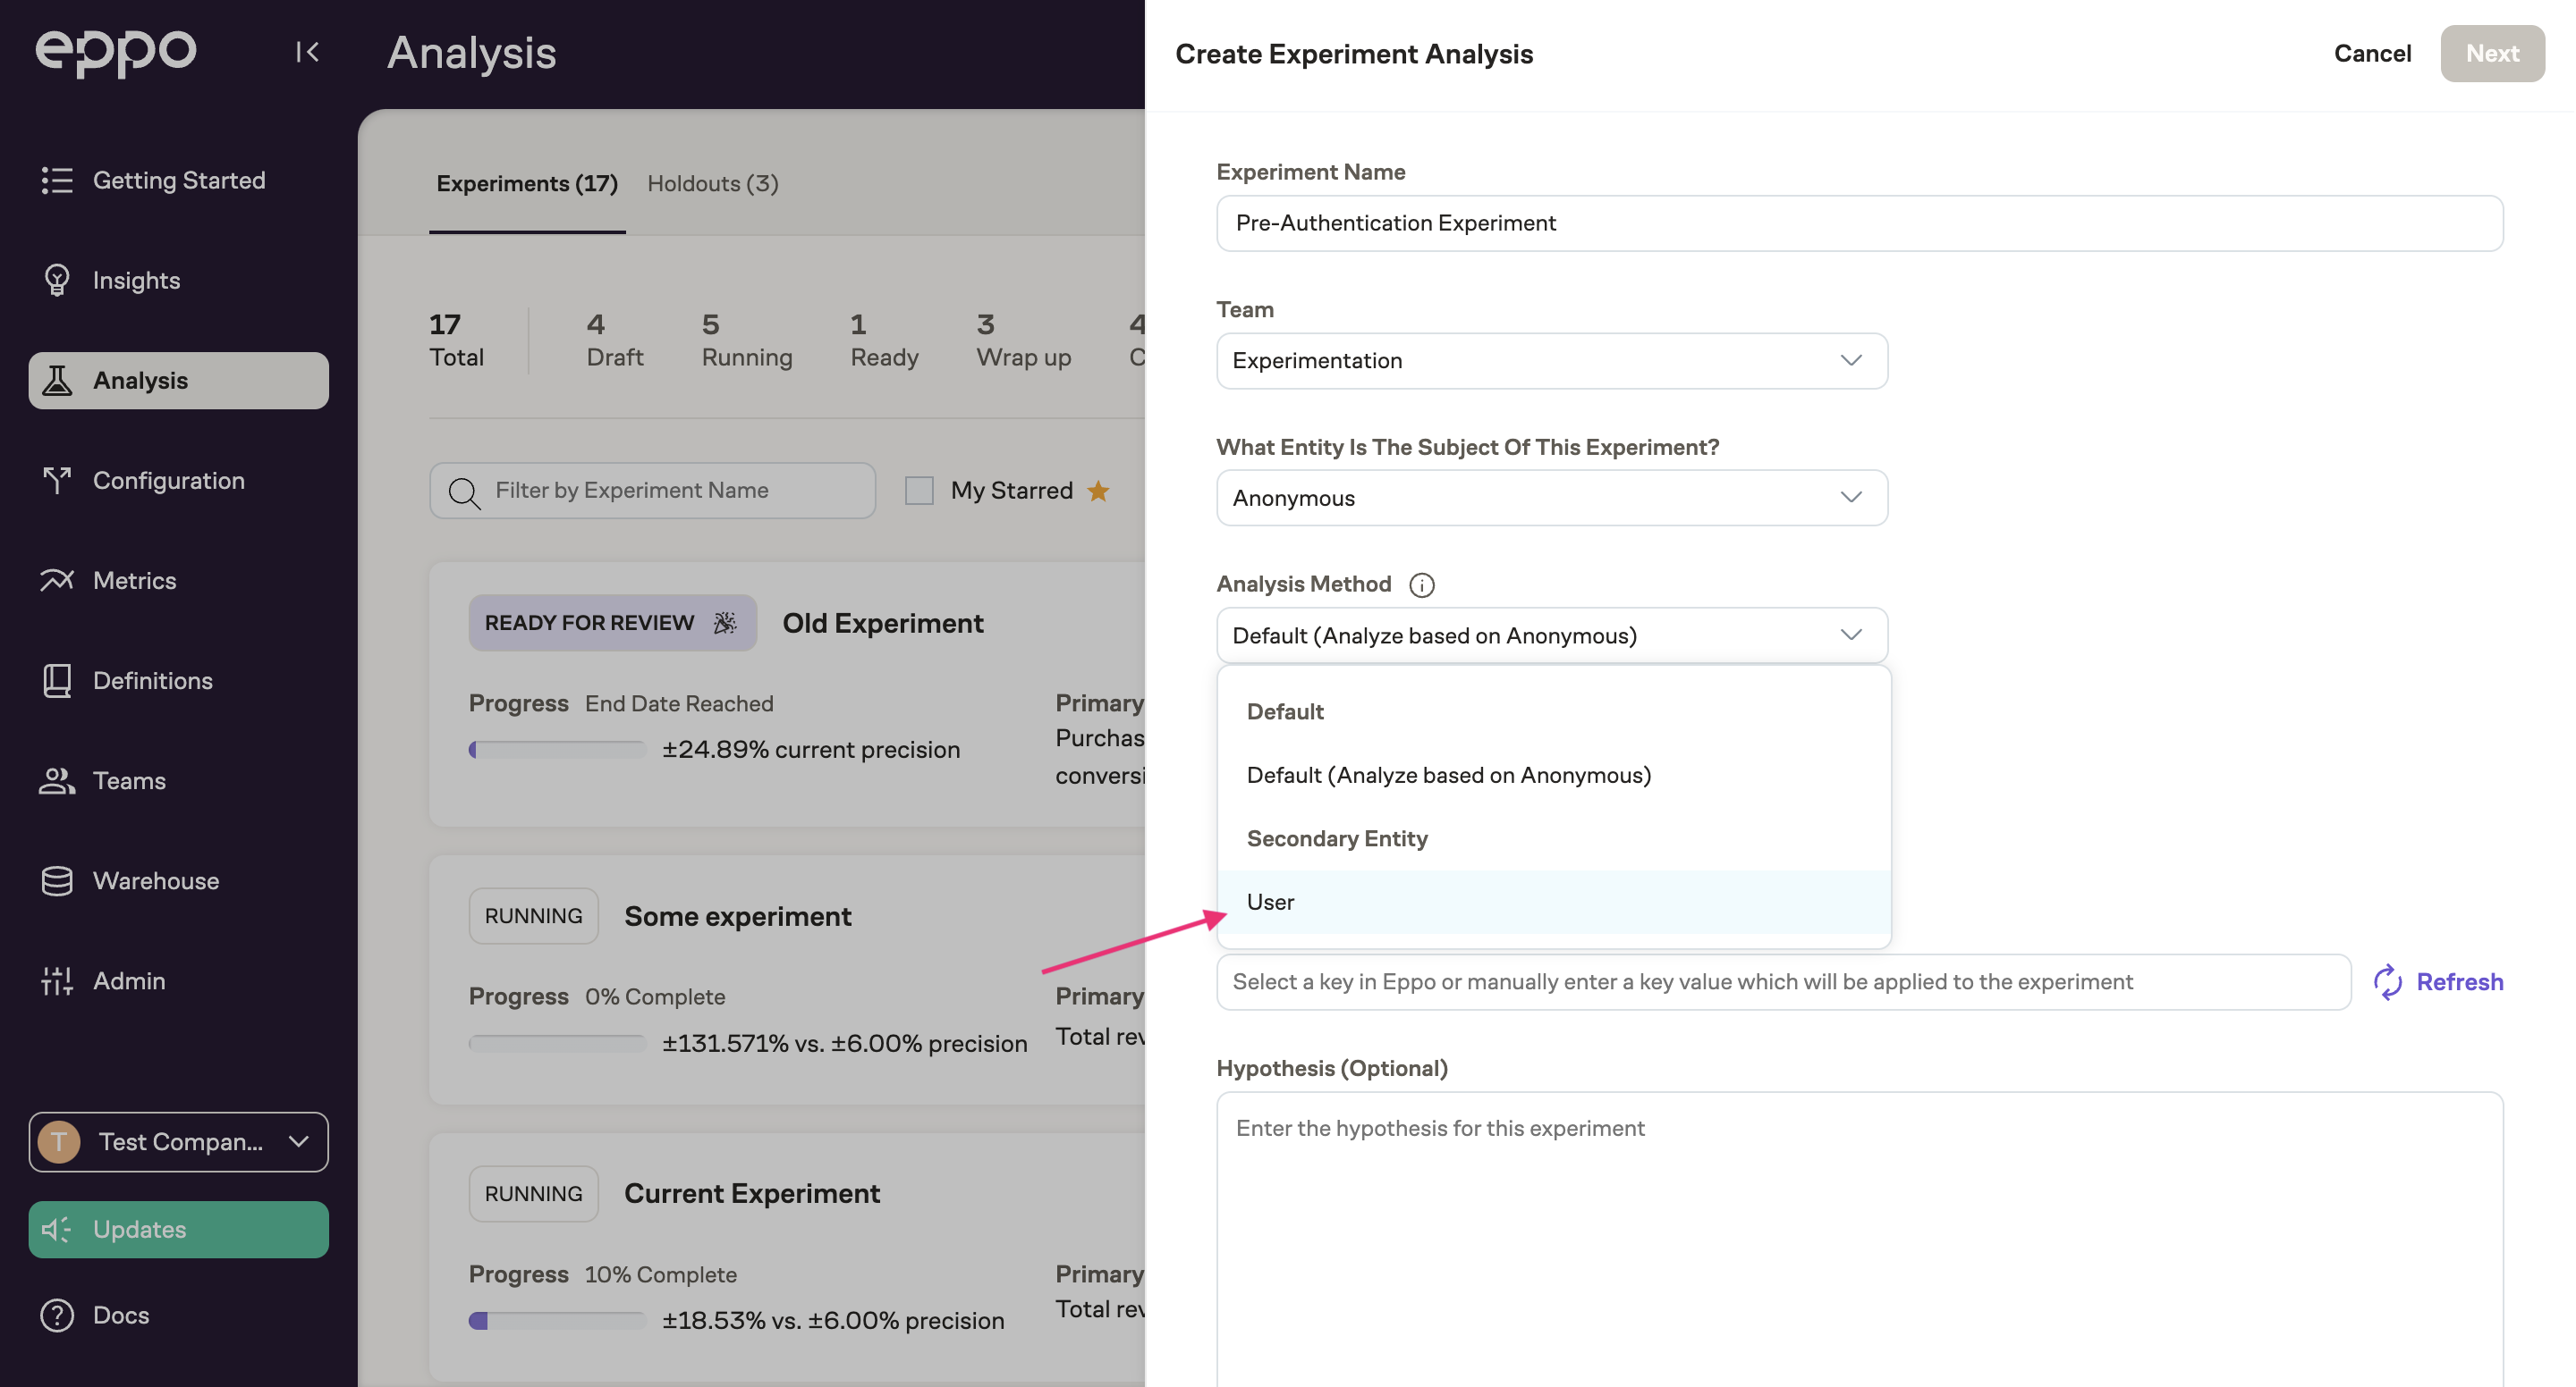
Task: Click the Refresh icon button
Action: [x=2386, y=982]
